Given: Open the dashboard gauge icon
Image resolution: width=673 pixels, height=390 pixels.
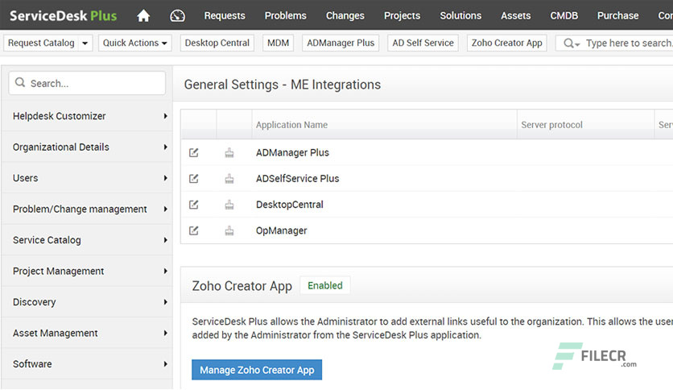Looking at the screenshot, I should pyautogui.click(x=177, y=16).
